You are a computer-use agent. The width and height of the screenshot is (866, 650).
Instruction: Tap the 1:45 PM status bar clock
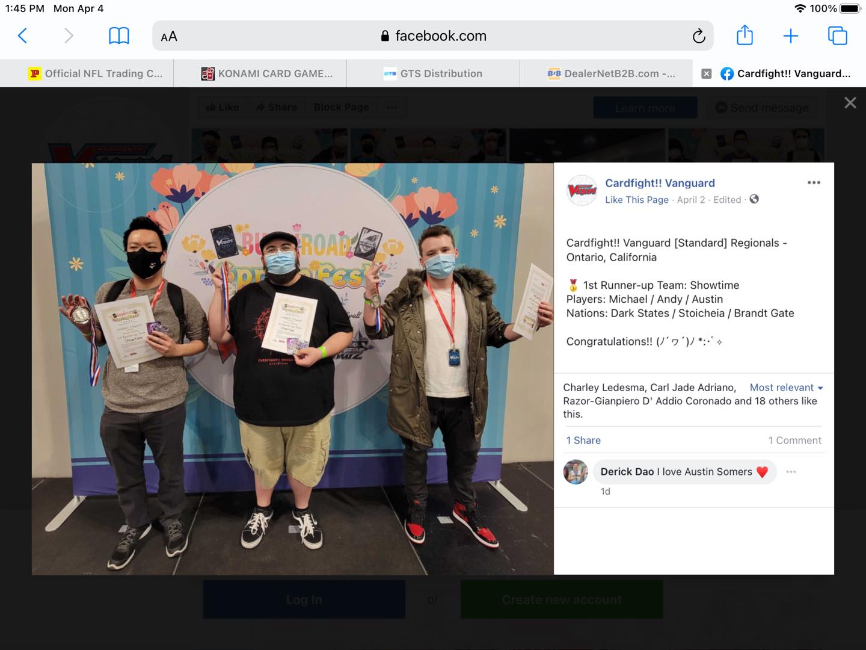tap(25, 8)
